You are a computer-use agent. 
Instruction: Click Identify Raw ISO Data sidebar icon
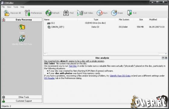(22, 38)
